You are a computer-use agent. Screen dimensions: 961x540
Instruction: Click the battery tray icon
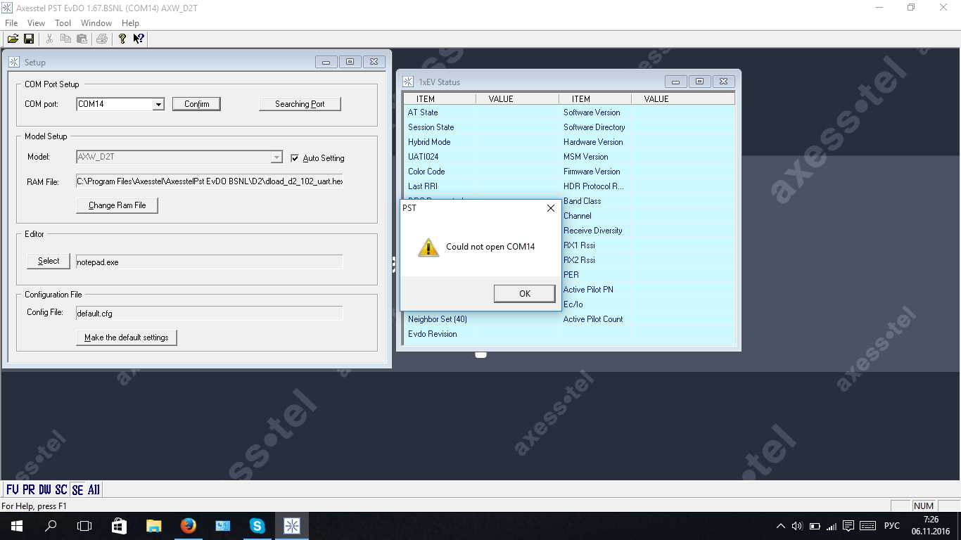(x=815, y=526)
